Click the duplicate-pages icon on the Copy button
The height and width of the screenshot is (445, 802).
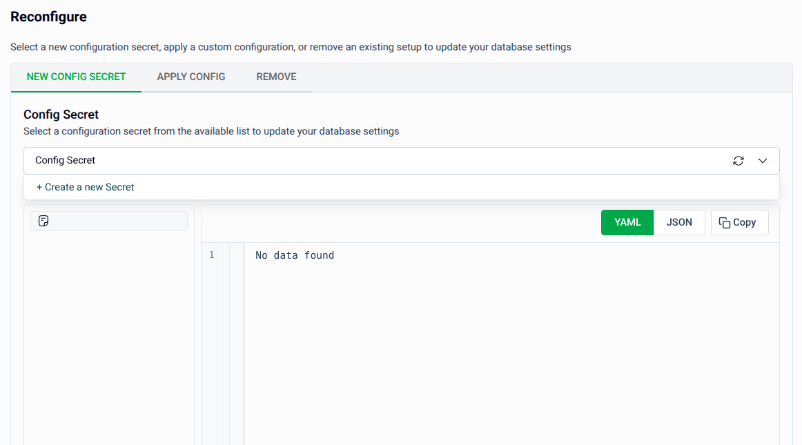coord(725,222)
